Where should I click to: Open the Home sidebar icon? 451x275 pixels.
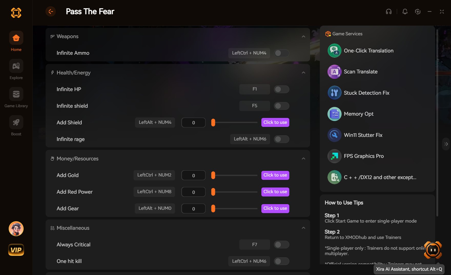(16, 38)
